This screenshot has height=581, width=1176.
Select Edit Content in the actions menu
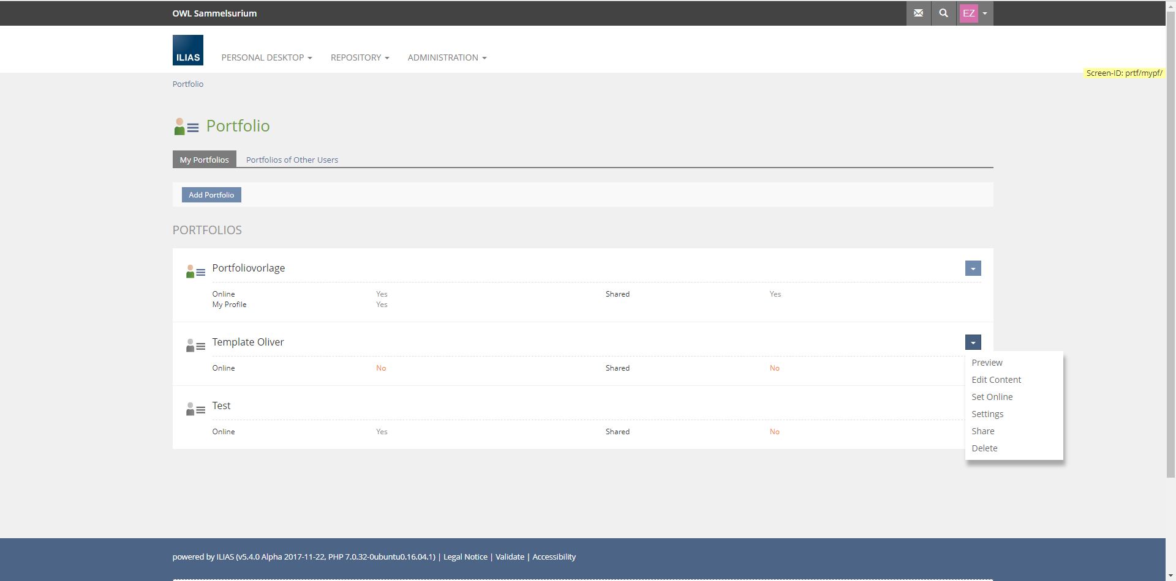(x=996, y=380)
